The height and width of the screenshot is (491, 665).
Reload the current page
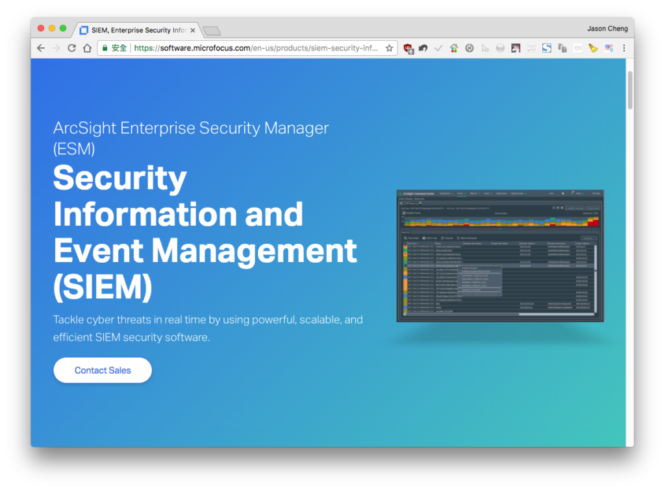tap(71, 48)
